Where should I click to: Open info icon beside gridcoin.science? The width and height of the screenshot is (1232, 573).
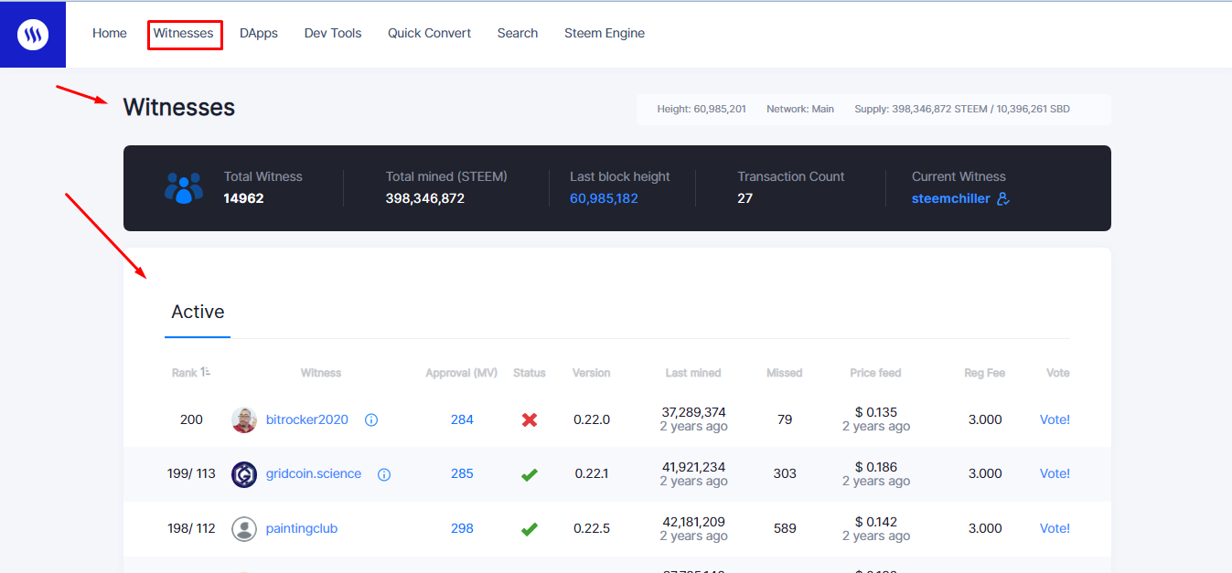pos(384,474)
